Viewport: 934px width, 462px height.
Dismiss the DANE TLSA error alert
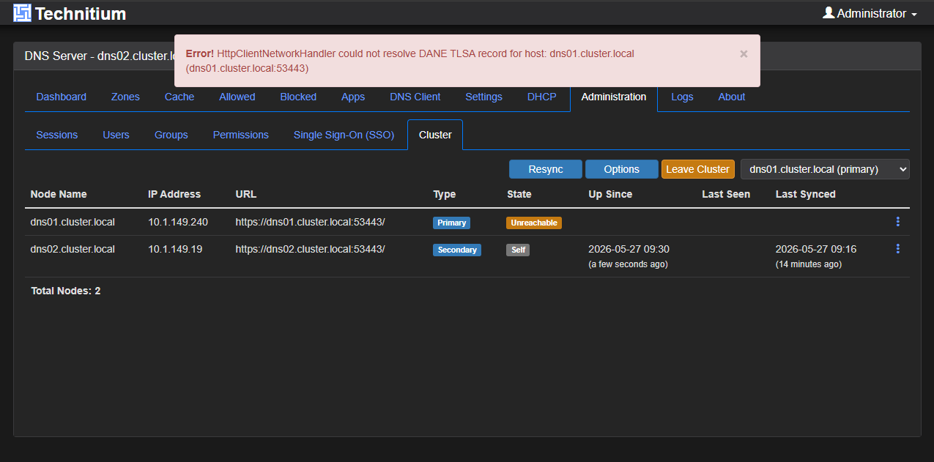click(x=744, y=53)
